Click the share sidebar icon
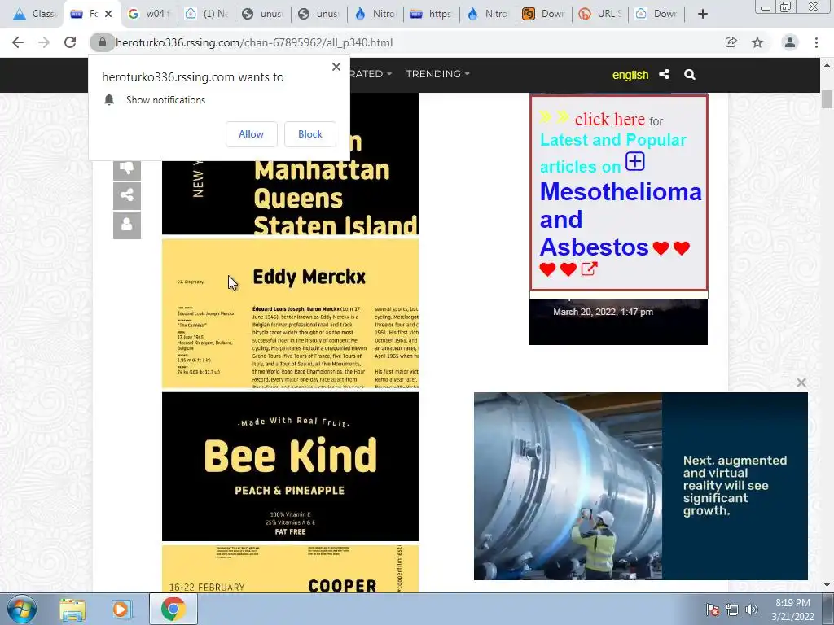Image resolution: width=834 pixels, height=625 pixels. pyautogui.click(x=126, y=195)
